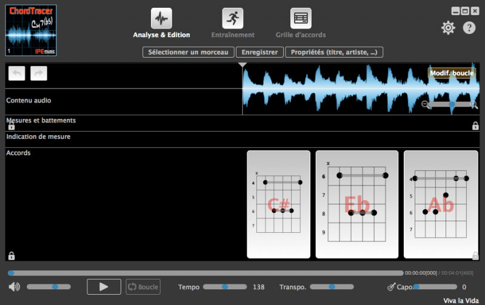Image resolution: width=485 pixels, height=305 pixels.
Task: Start playback with the play button
Action: point(104,287)
